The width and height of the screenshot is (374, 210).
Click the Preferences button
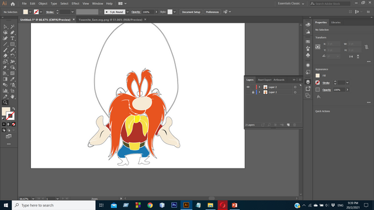pos(212,12)
